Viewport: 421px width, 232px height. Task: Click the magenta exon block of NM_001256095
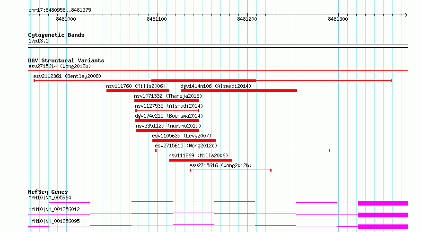coord(383,227)
